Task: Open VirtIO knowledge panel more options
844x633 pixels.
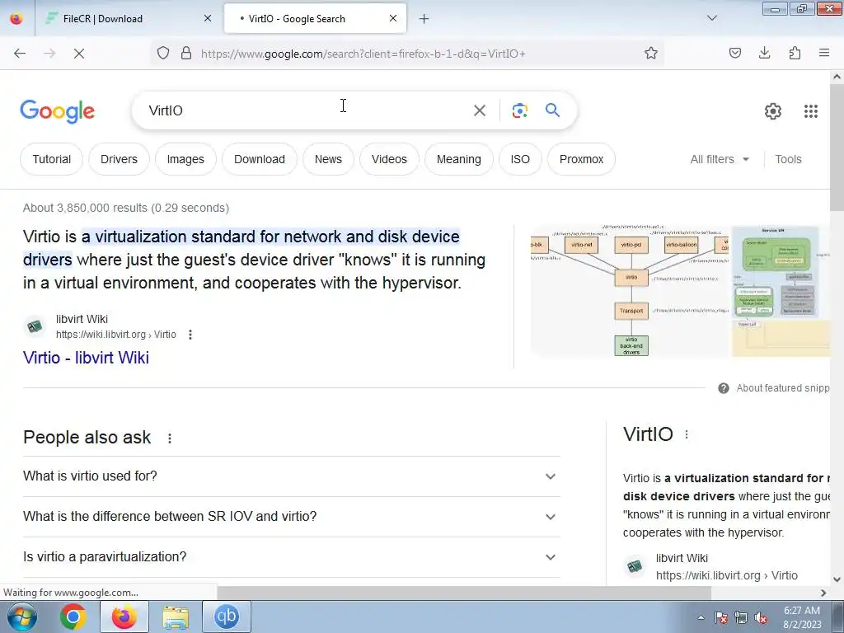Action: 687,434
